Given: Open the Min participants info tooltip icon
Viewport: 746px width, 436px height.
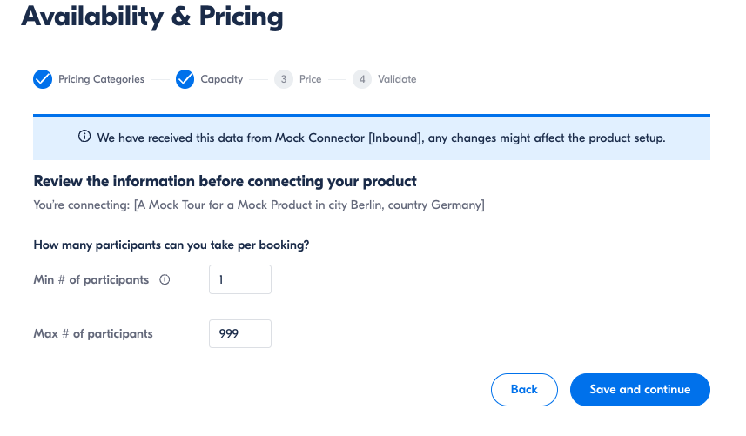Looking at the screenshot, I should [x=165, y=280].
